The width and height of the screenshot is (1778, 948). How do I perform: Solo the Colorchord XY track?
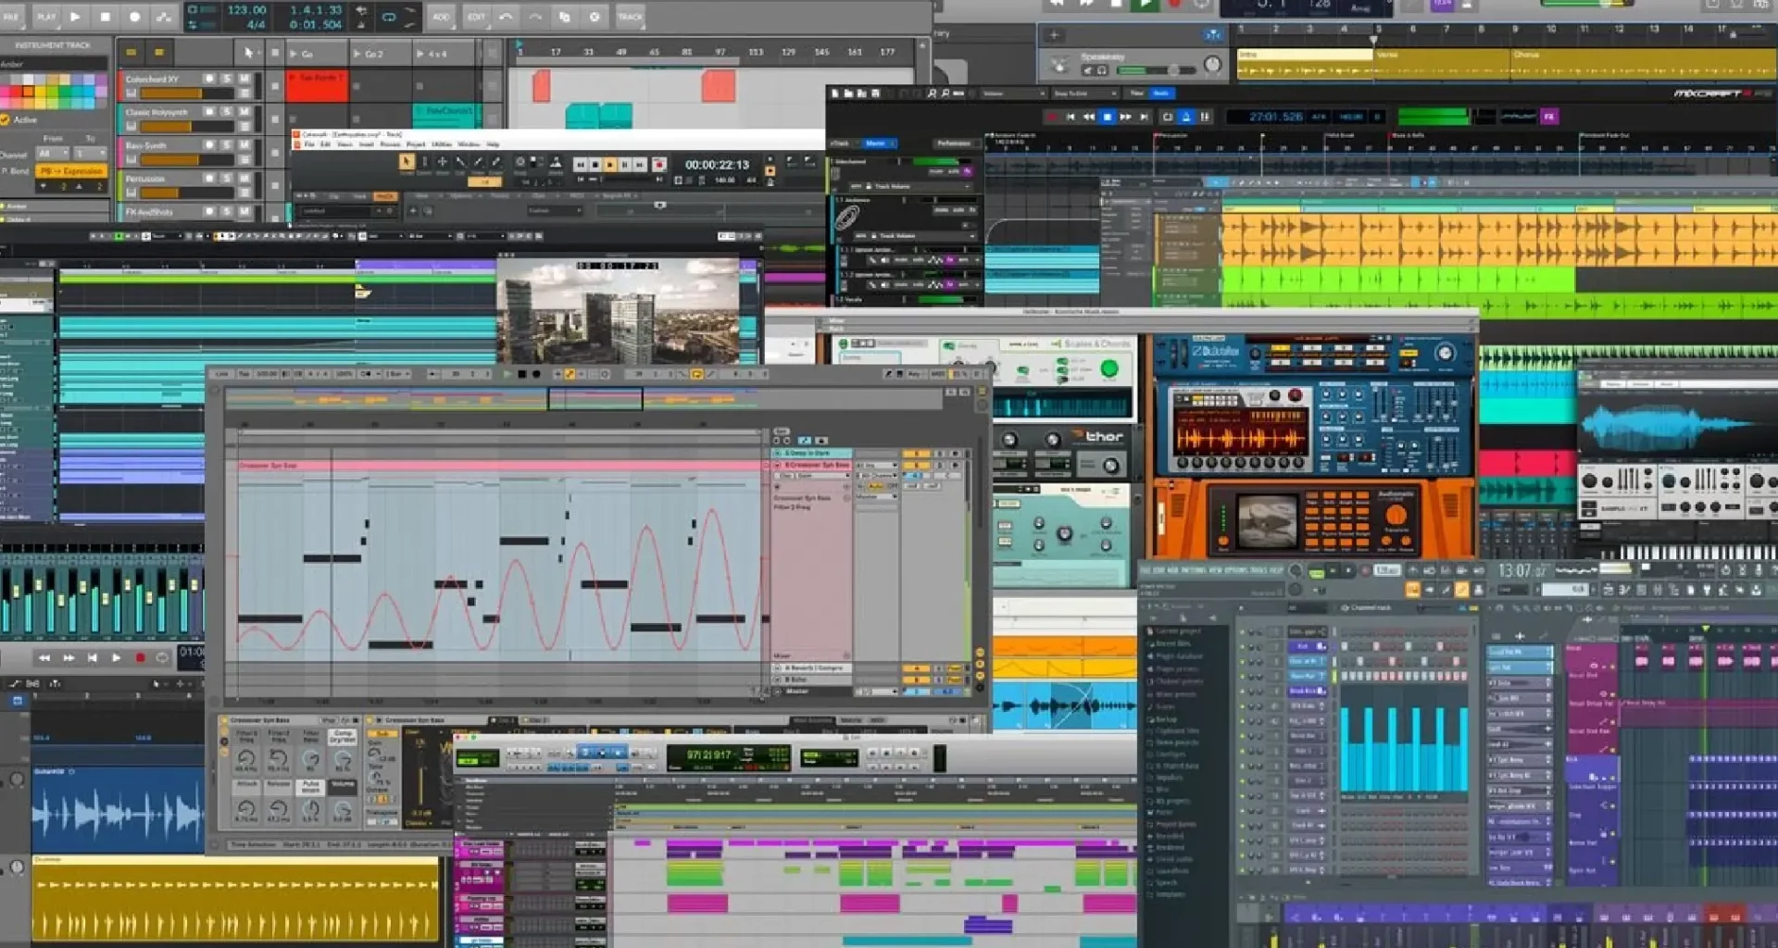[x=227, y=79]
